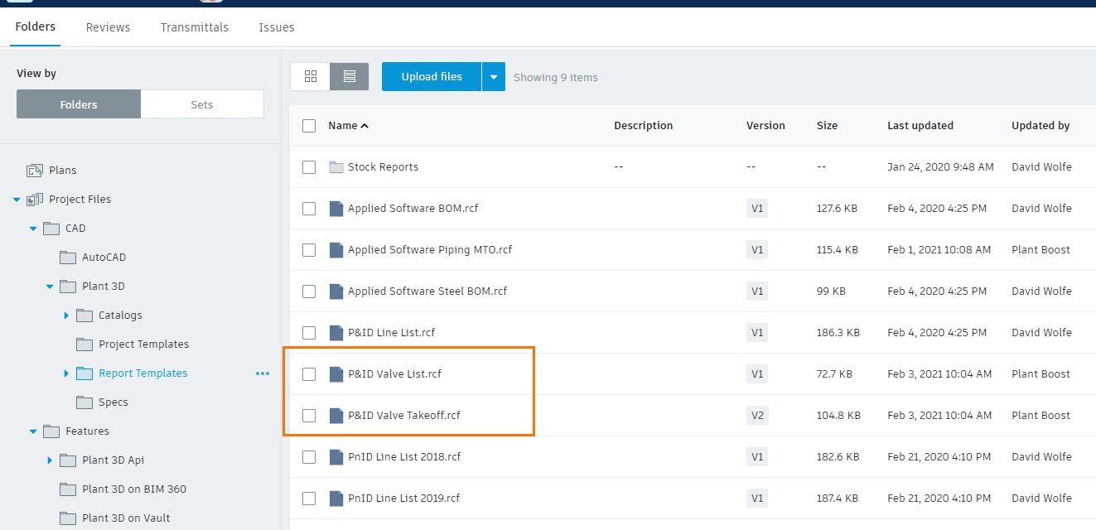Viewport: 1096px width, 530px height.
Task: Click the Specs folder icon in tree
Action: [x=84, y=402]
